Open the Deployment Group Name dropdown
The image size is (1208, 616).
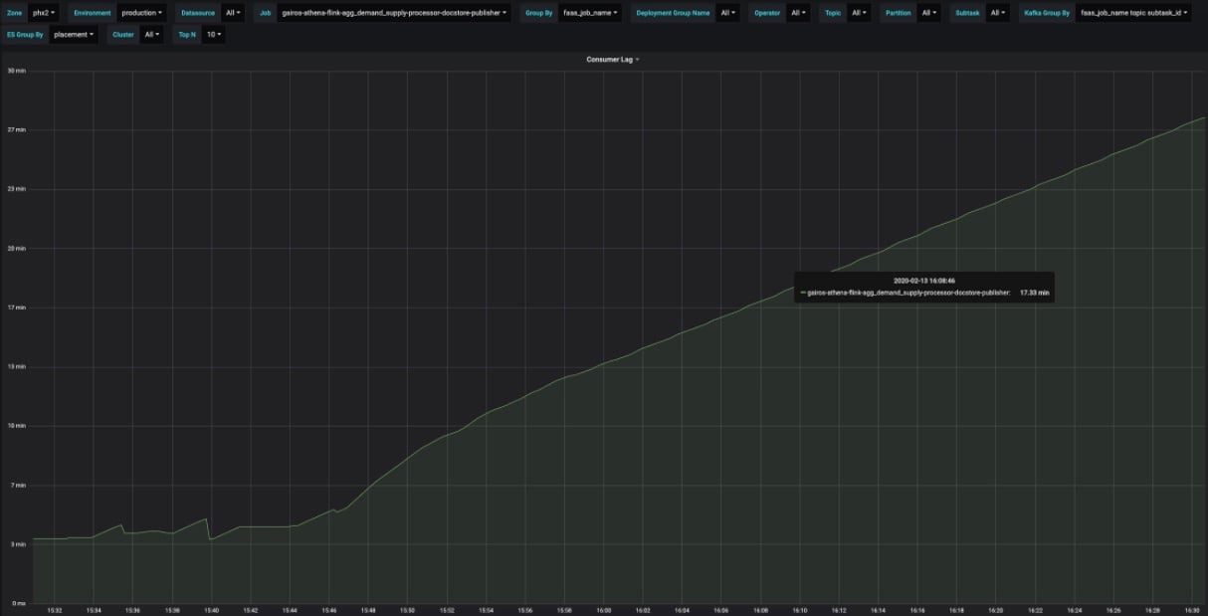click(x=728, y=13)
